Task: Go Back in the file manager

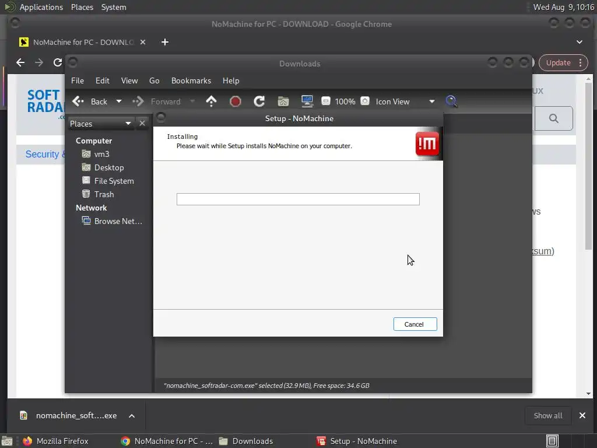Action: [90, 101]
